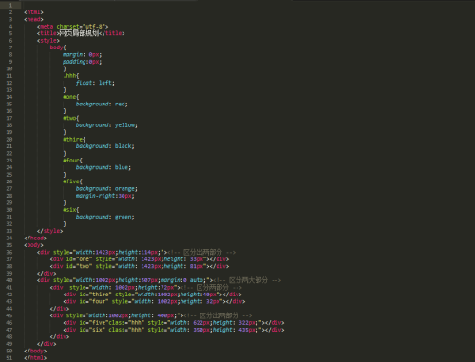Viewport: 475px width, 362px height.
Task: Click the background: black; declaration
Action: pos(105,146)
